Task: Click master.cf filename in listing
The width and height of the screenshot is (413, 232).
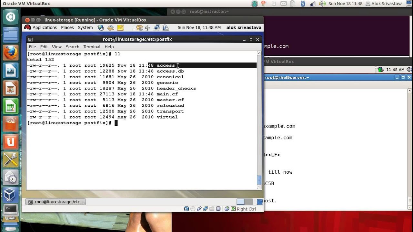Action: [170, 100]
